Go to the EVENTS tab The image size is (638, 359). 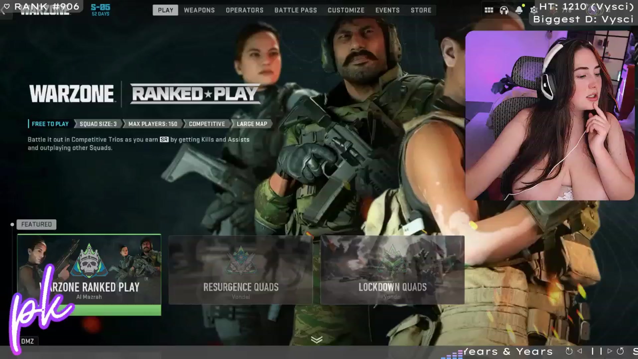(387, 10)
